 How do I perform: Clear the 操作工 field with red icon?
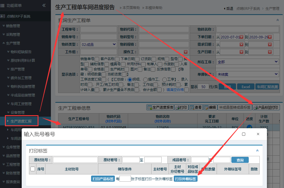pyautogui.click(x=186, y=52)
